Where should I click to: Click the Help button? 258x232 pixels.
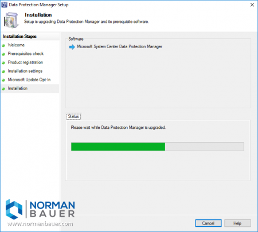pos(237,223)
